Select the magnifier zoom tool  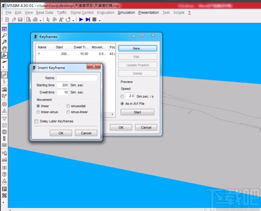tap(4, 35)
